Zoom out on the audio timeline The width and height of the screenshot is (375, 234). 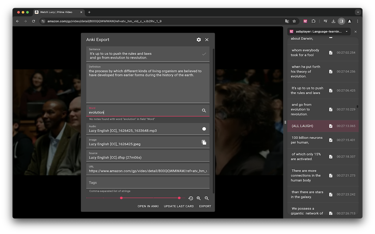point(207,198)
